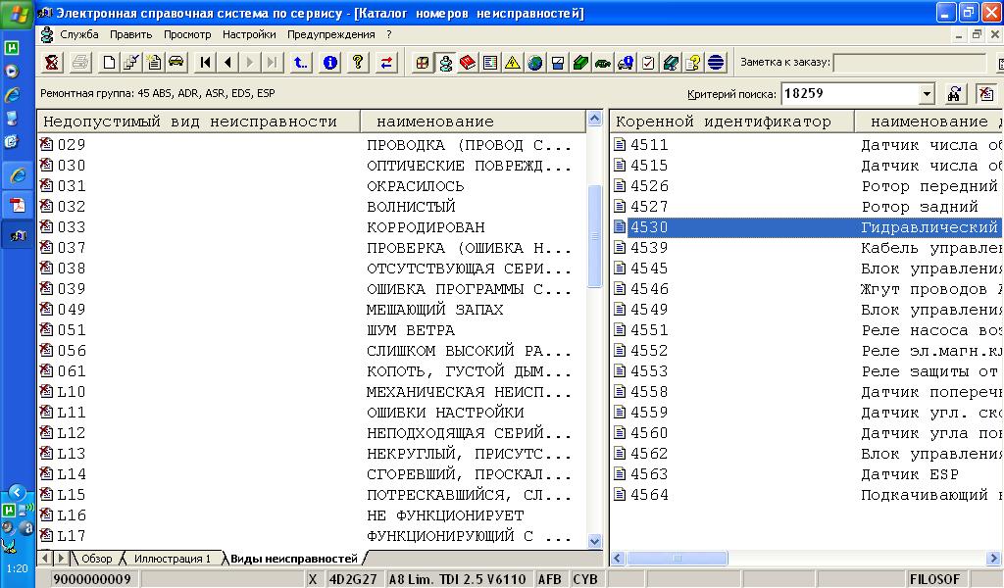Click the car icon in the toolbar
This screenshot has height=588, width=1004.
[176, 63]
